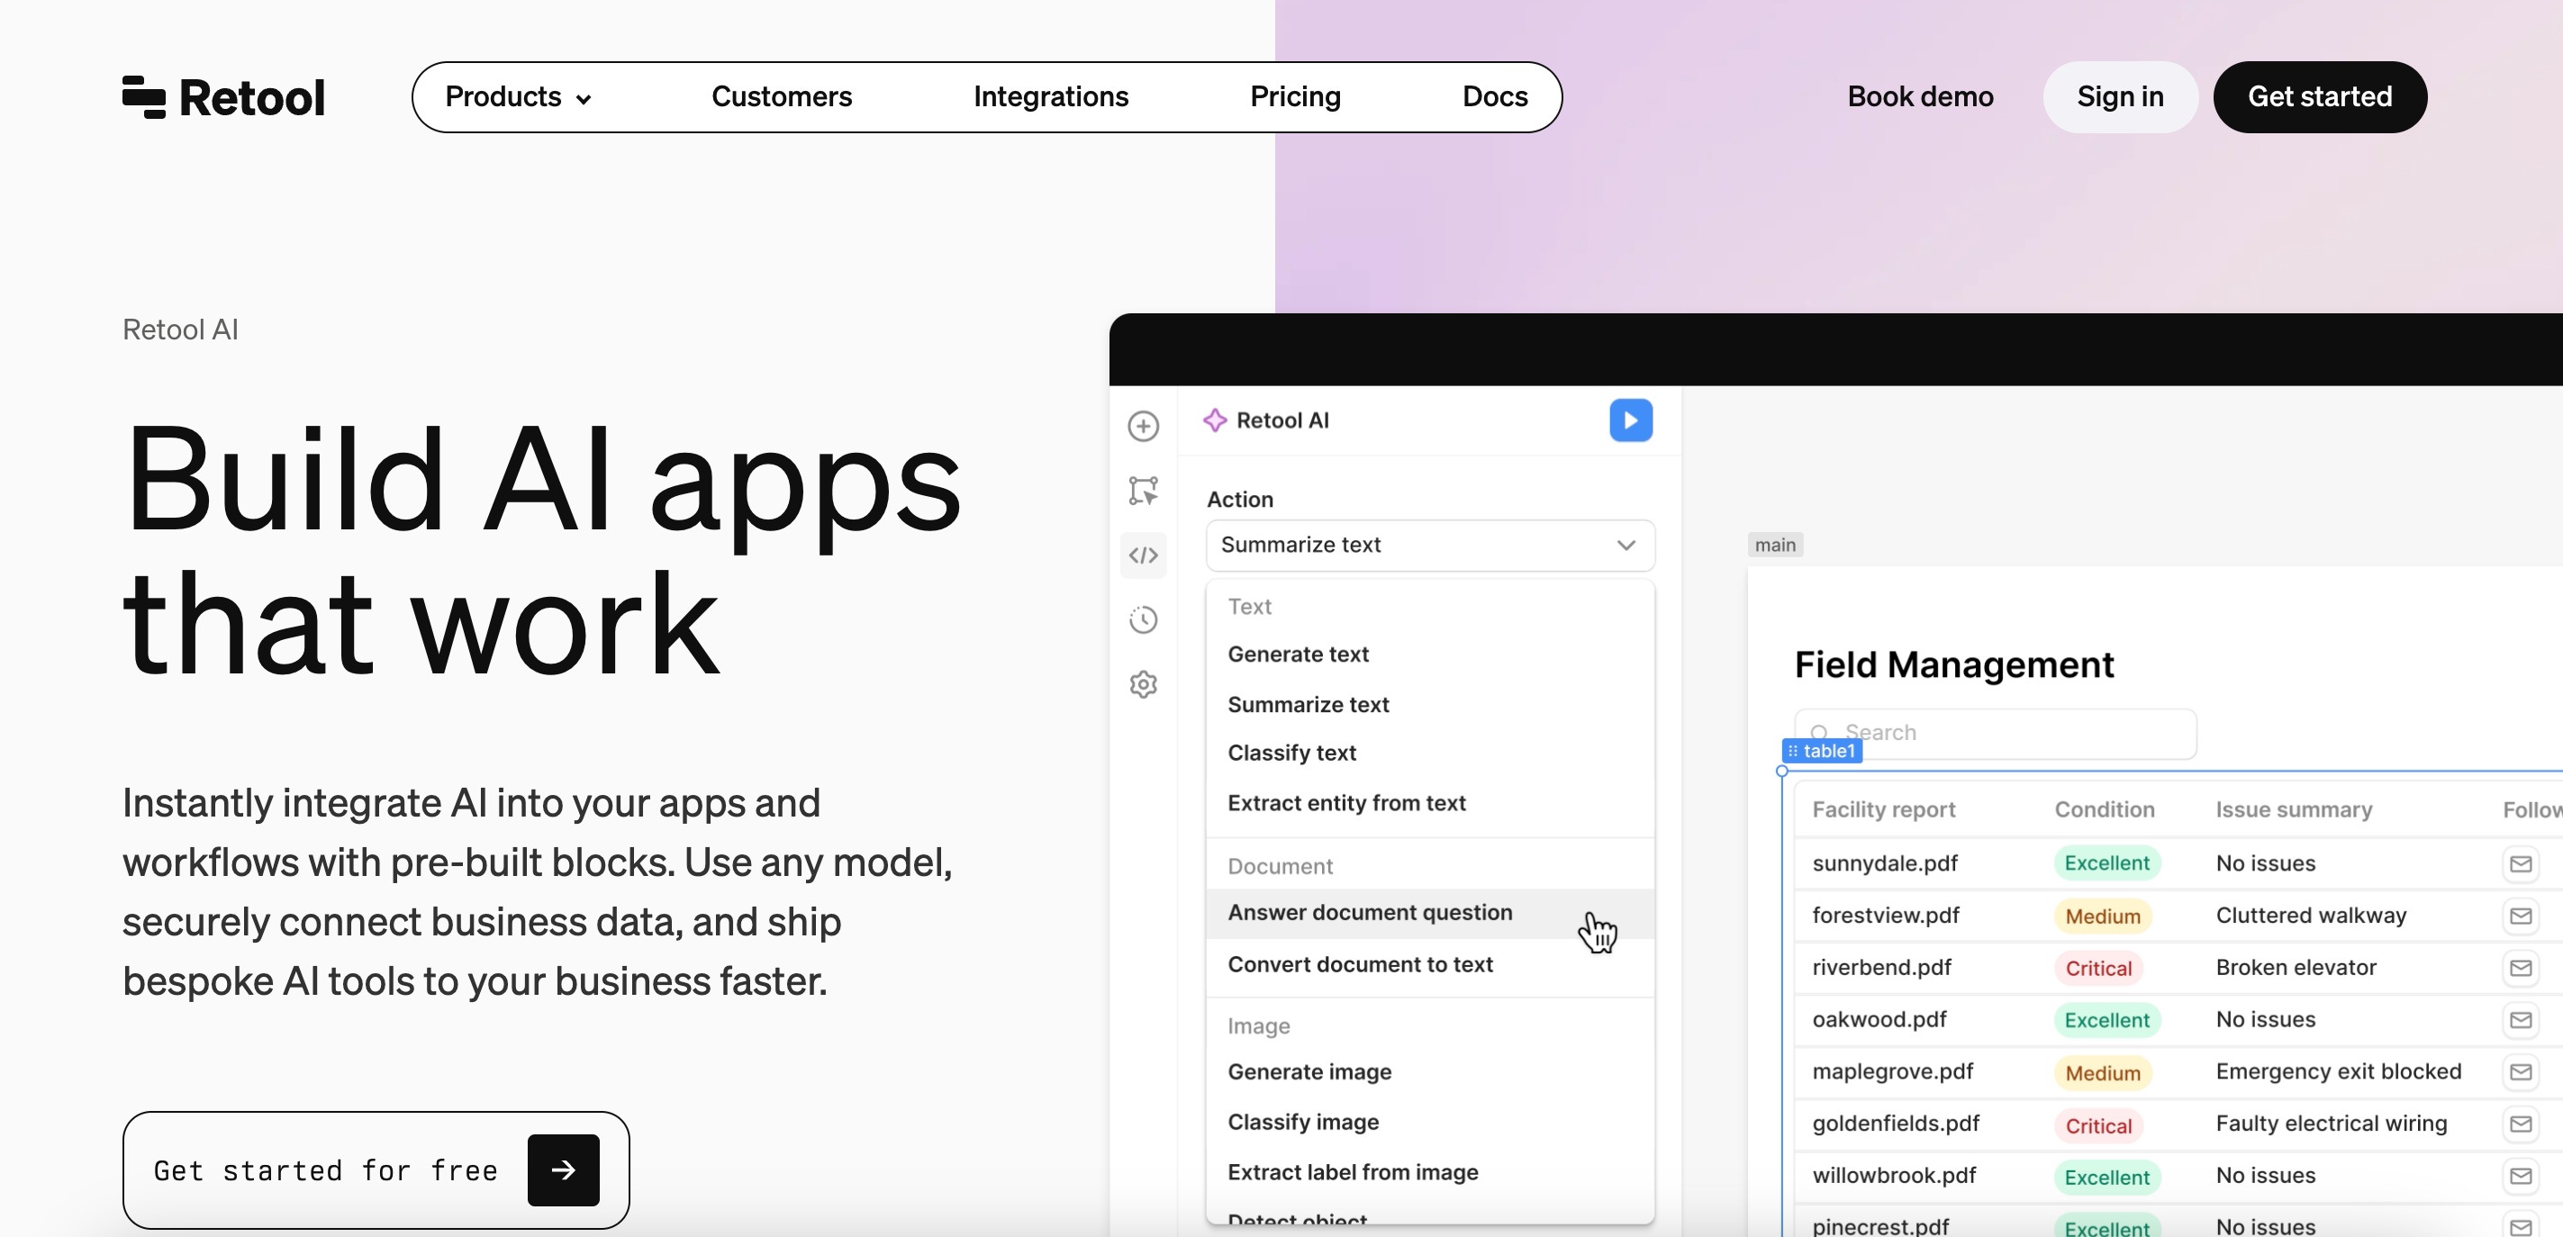
Task: Open the Action Summarize text dropdown
Action: point(1430,545)
